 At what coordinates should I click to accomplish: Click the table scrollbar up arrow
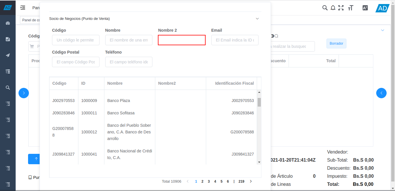[259, 92]
